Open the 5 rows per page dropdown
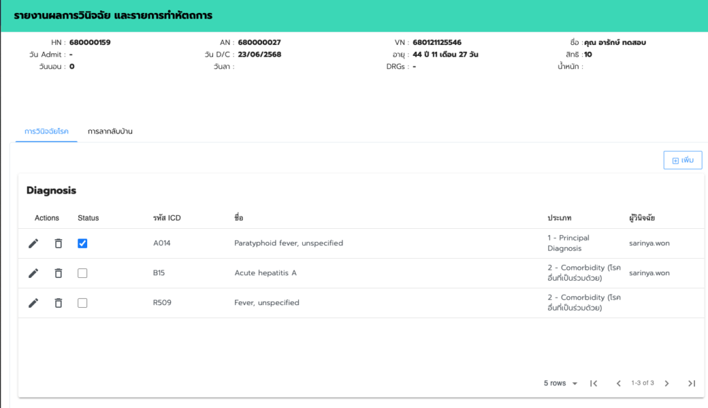This screenshot has width=708, height=408. click(561, 383)
